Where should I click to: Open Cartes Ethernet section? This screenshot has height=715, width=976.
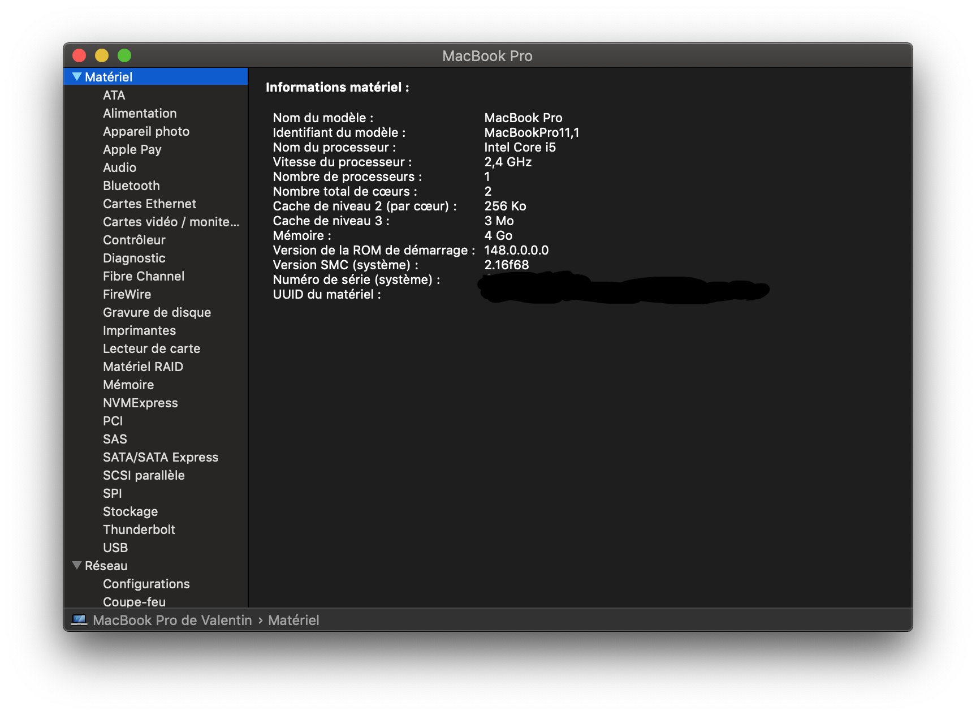tap(150, 204)
